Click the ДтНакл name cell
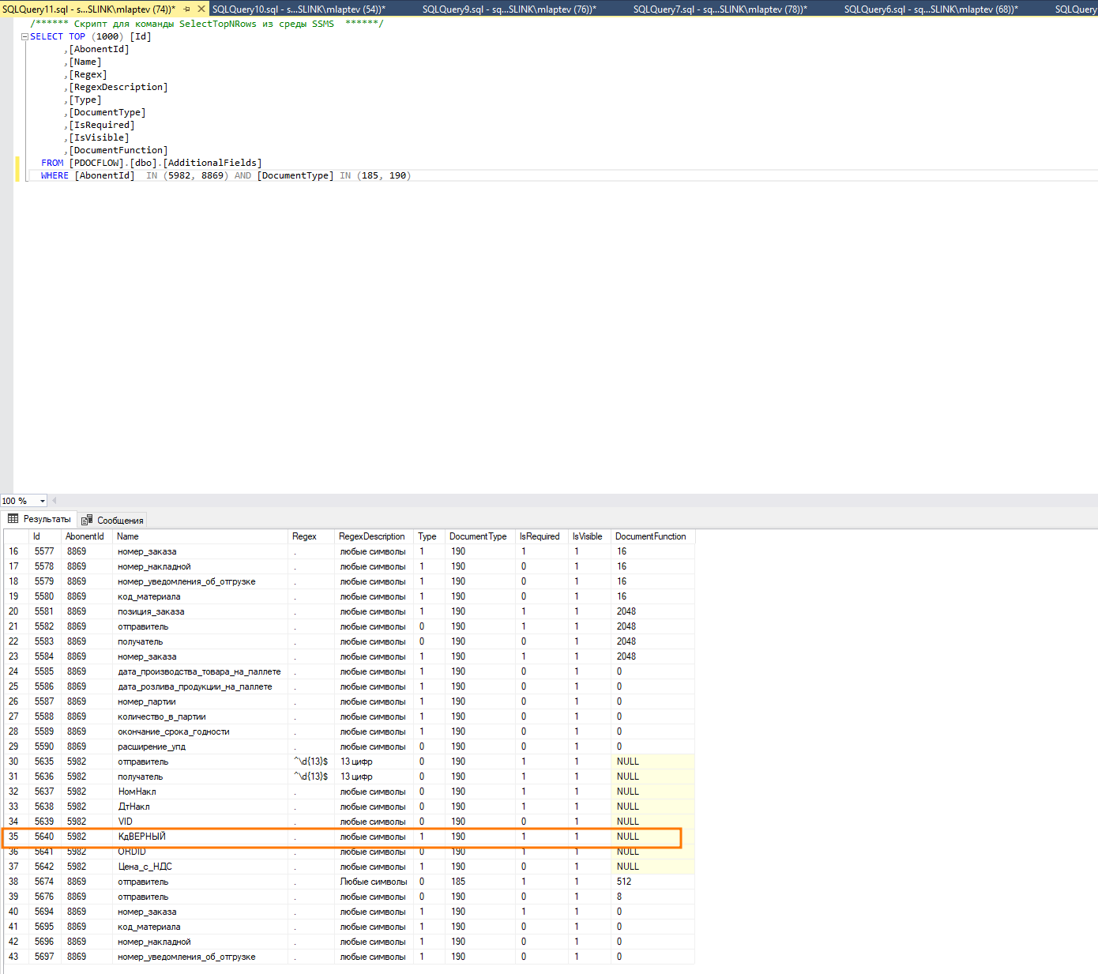This screenshot has width=1098, height=974. coord(201,807)
